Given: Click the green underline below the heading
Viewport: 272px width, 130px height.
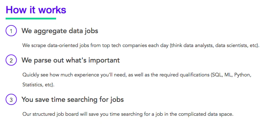Looking at the screenshot, I should point(31,19).
